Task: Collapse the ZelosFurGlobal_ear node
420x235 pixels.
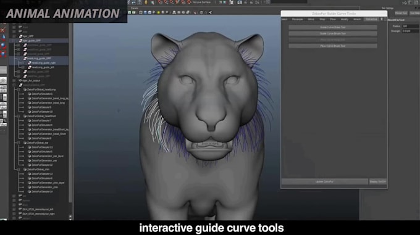Action: pyautogui.click(x=18, y=143)
